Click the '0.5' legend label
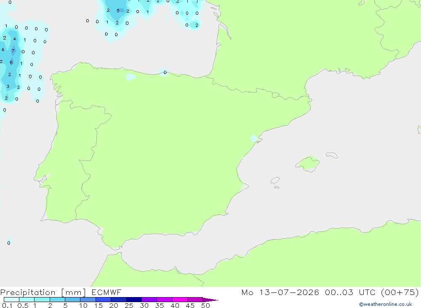This screenshot has height=308, width=421. click(23, 305)
